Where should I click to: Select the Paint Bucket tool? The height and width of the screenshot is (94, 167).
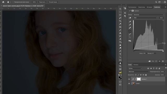120,42
